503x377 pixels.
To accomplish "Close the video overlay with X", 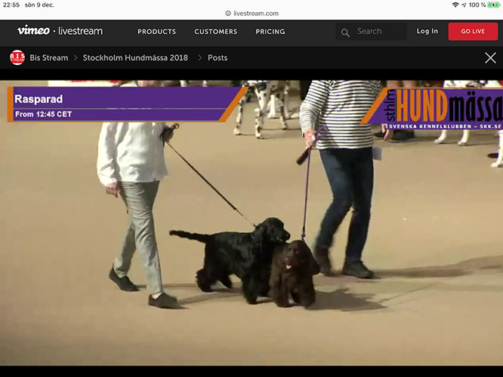I will 490,58.
